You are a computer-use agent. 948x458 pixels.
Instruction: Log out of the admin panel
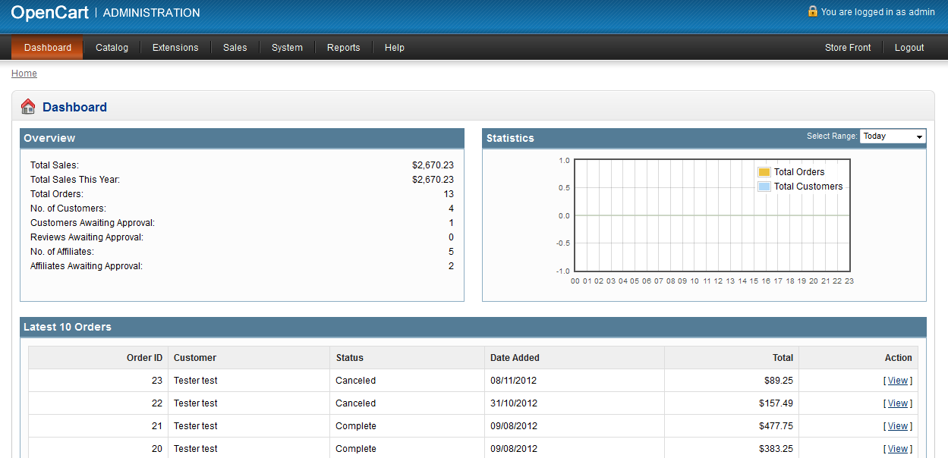(909, 48)
